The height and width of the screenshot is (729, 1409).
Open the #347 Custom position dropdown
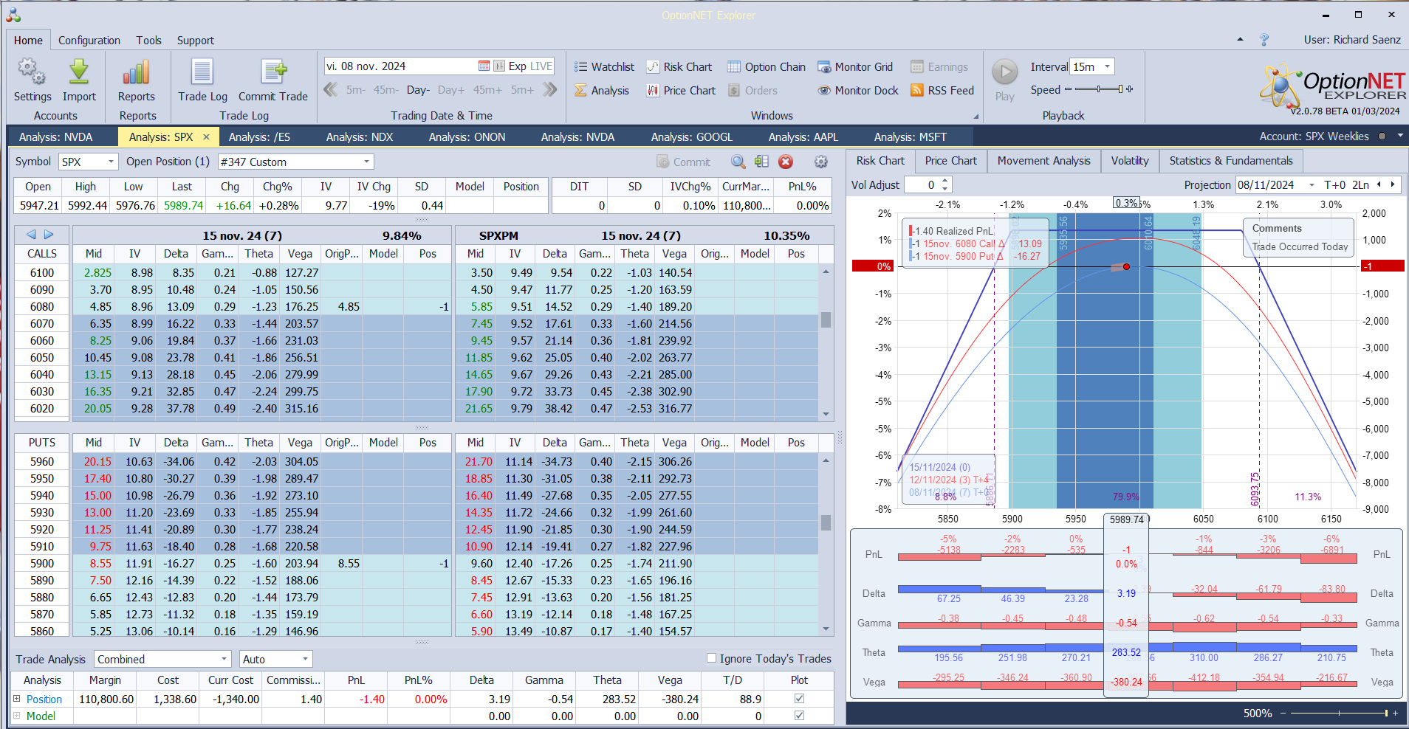click(366, 162)
